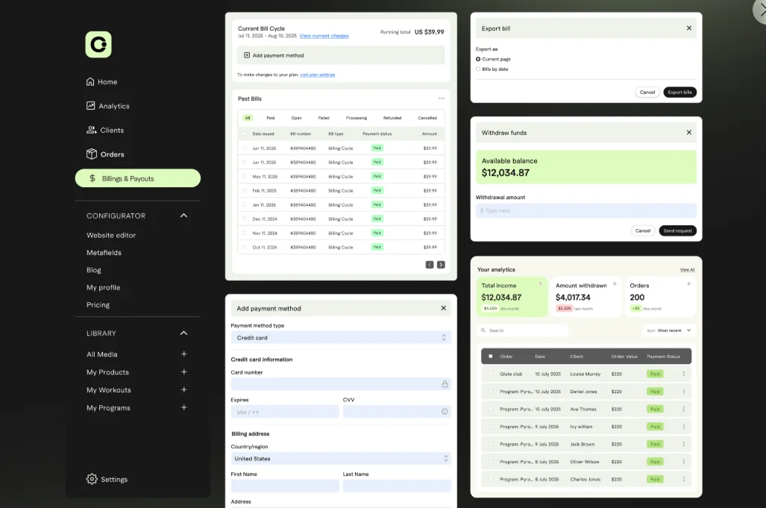Click View All in Your analytics
The height and width of the screenshot is (508, 766).
point(688,269)
